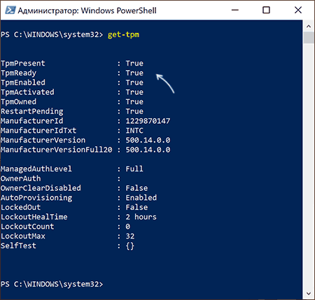Click the TpmReady True value
The image size is (315, 300).
click(x=134, y=73)
